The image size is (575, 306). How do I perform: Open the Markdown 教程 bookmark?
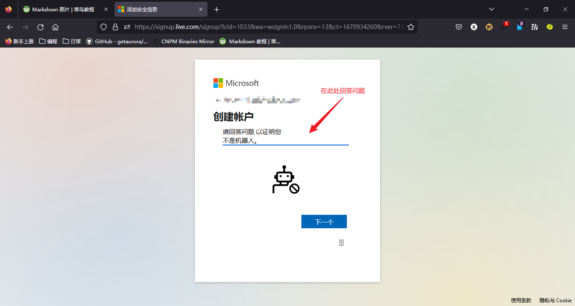click(250, 41)
